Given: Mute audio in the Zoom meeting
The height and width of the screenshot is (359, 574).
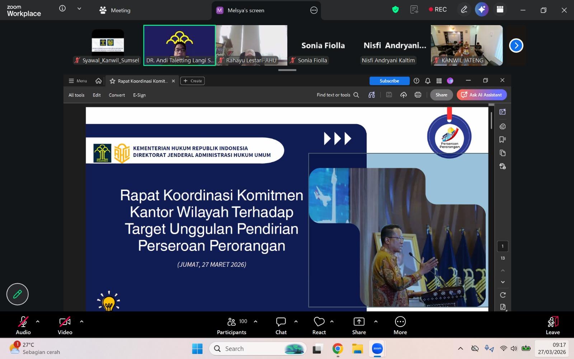Looking at the screenshot, I should click(23, 325).
